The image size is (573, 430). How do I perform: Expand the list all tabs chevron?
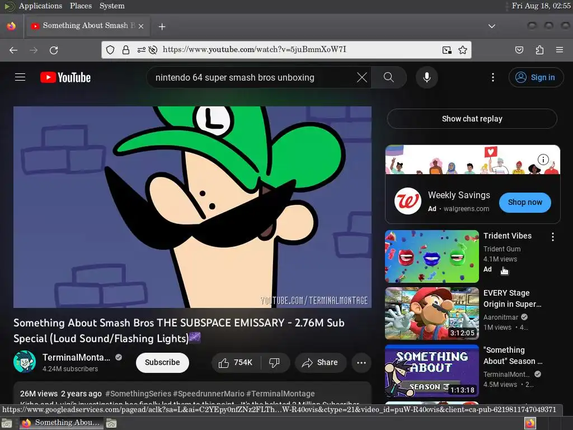pyautogui.click(x=492, y=26)
